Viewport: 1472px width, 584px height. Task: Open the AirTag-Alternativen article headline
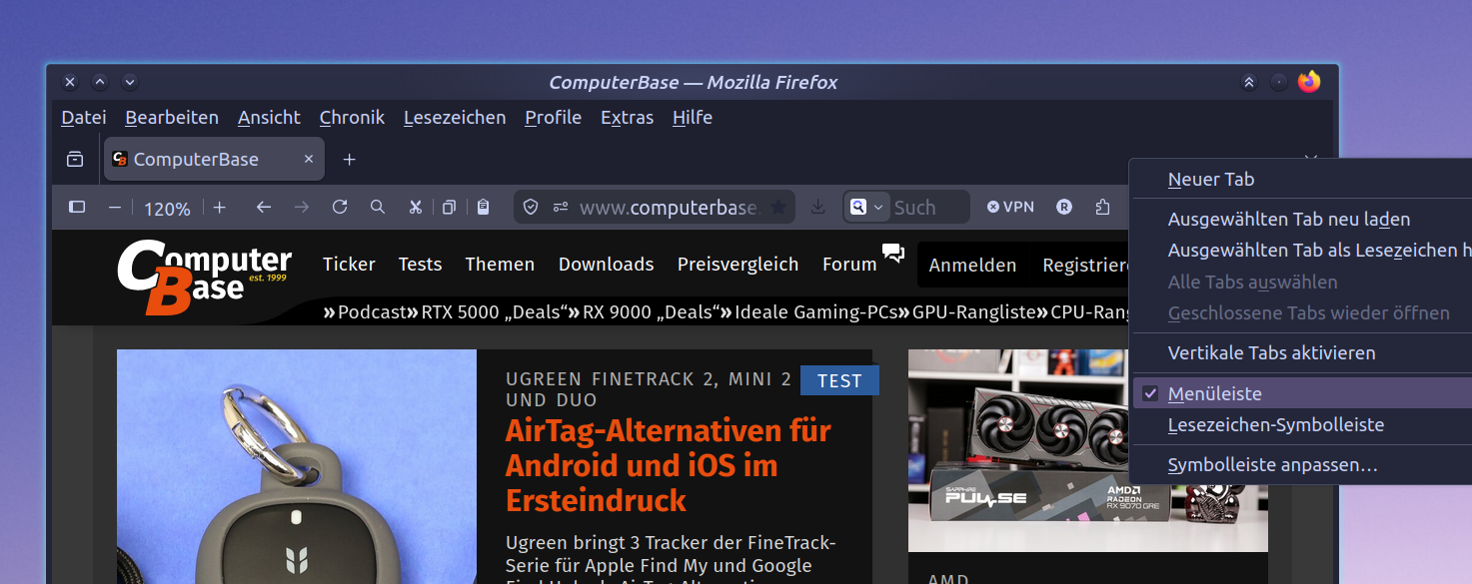(x=668, y=465)
